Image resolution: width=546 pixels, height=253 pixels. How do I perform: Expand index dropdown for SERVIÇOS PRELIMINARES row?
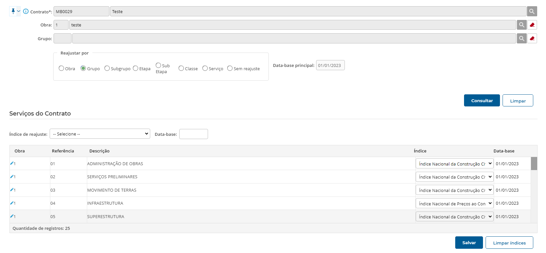pyautogui.click(x=454, y=177)
